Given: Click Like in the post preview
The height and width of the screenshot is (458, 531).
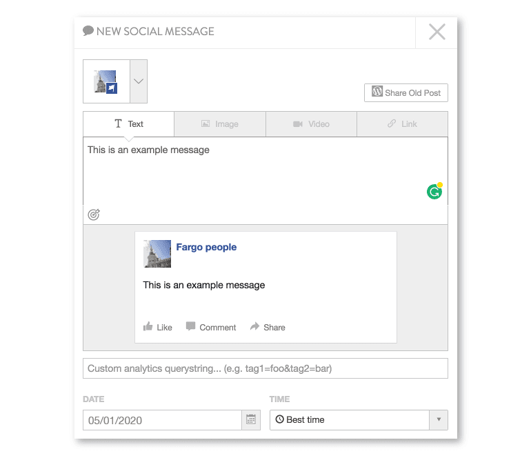Looking at the screenshot, I should click(158, 327).
